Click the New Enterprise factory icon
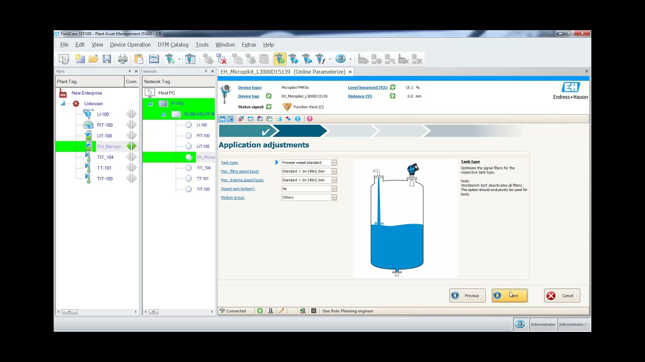 63,93
